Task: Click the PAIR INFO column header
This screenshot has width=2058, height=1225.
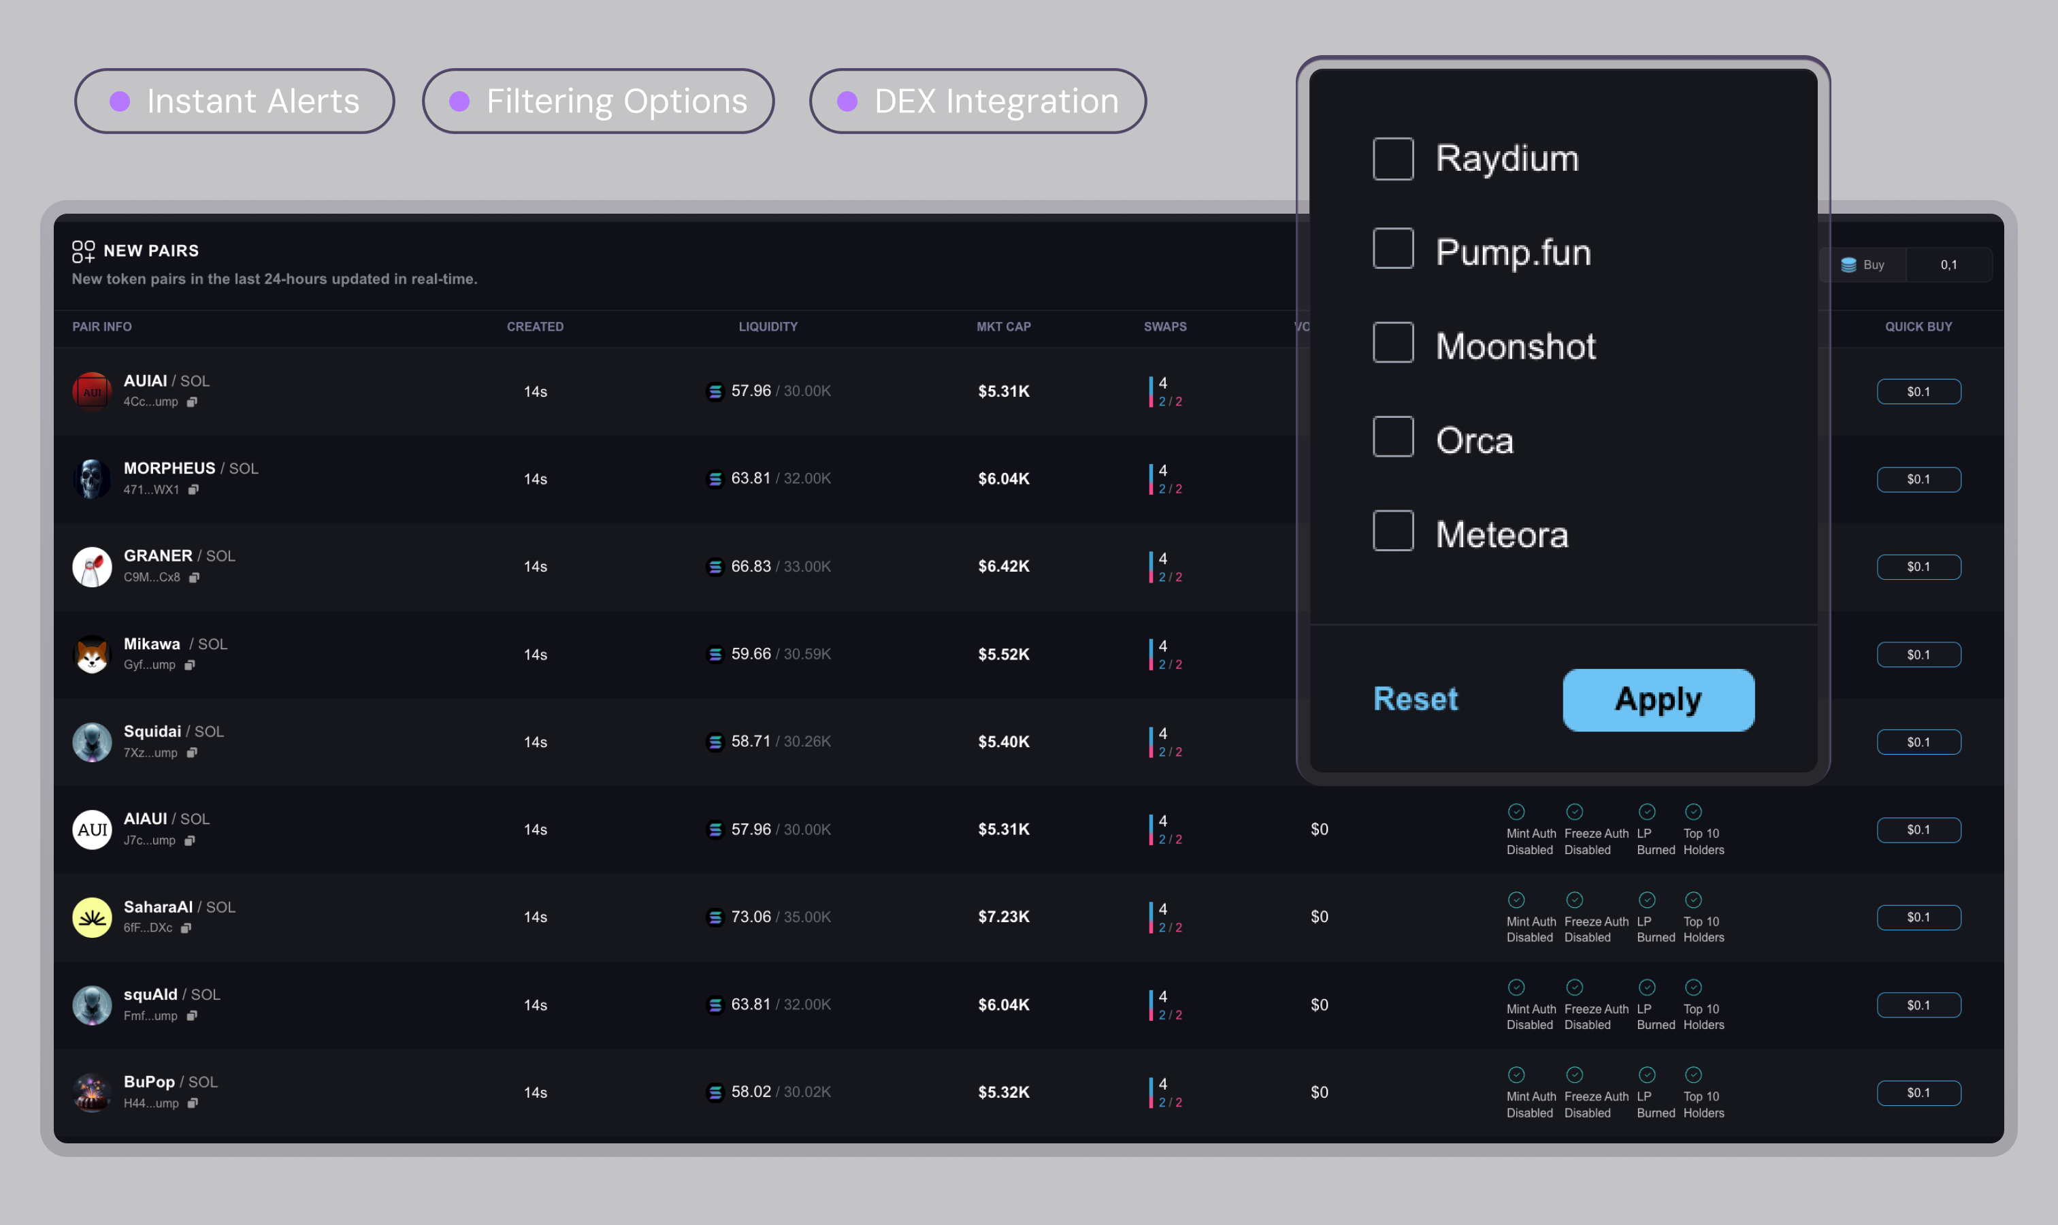Action: [101, 327]
